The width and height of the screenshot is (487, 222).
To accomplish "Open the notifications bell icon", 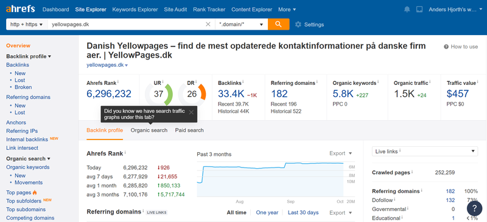I will pyautogui.click(x=407, y=9).
